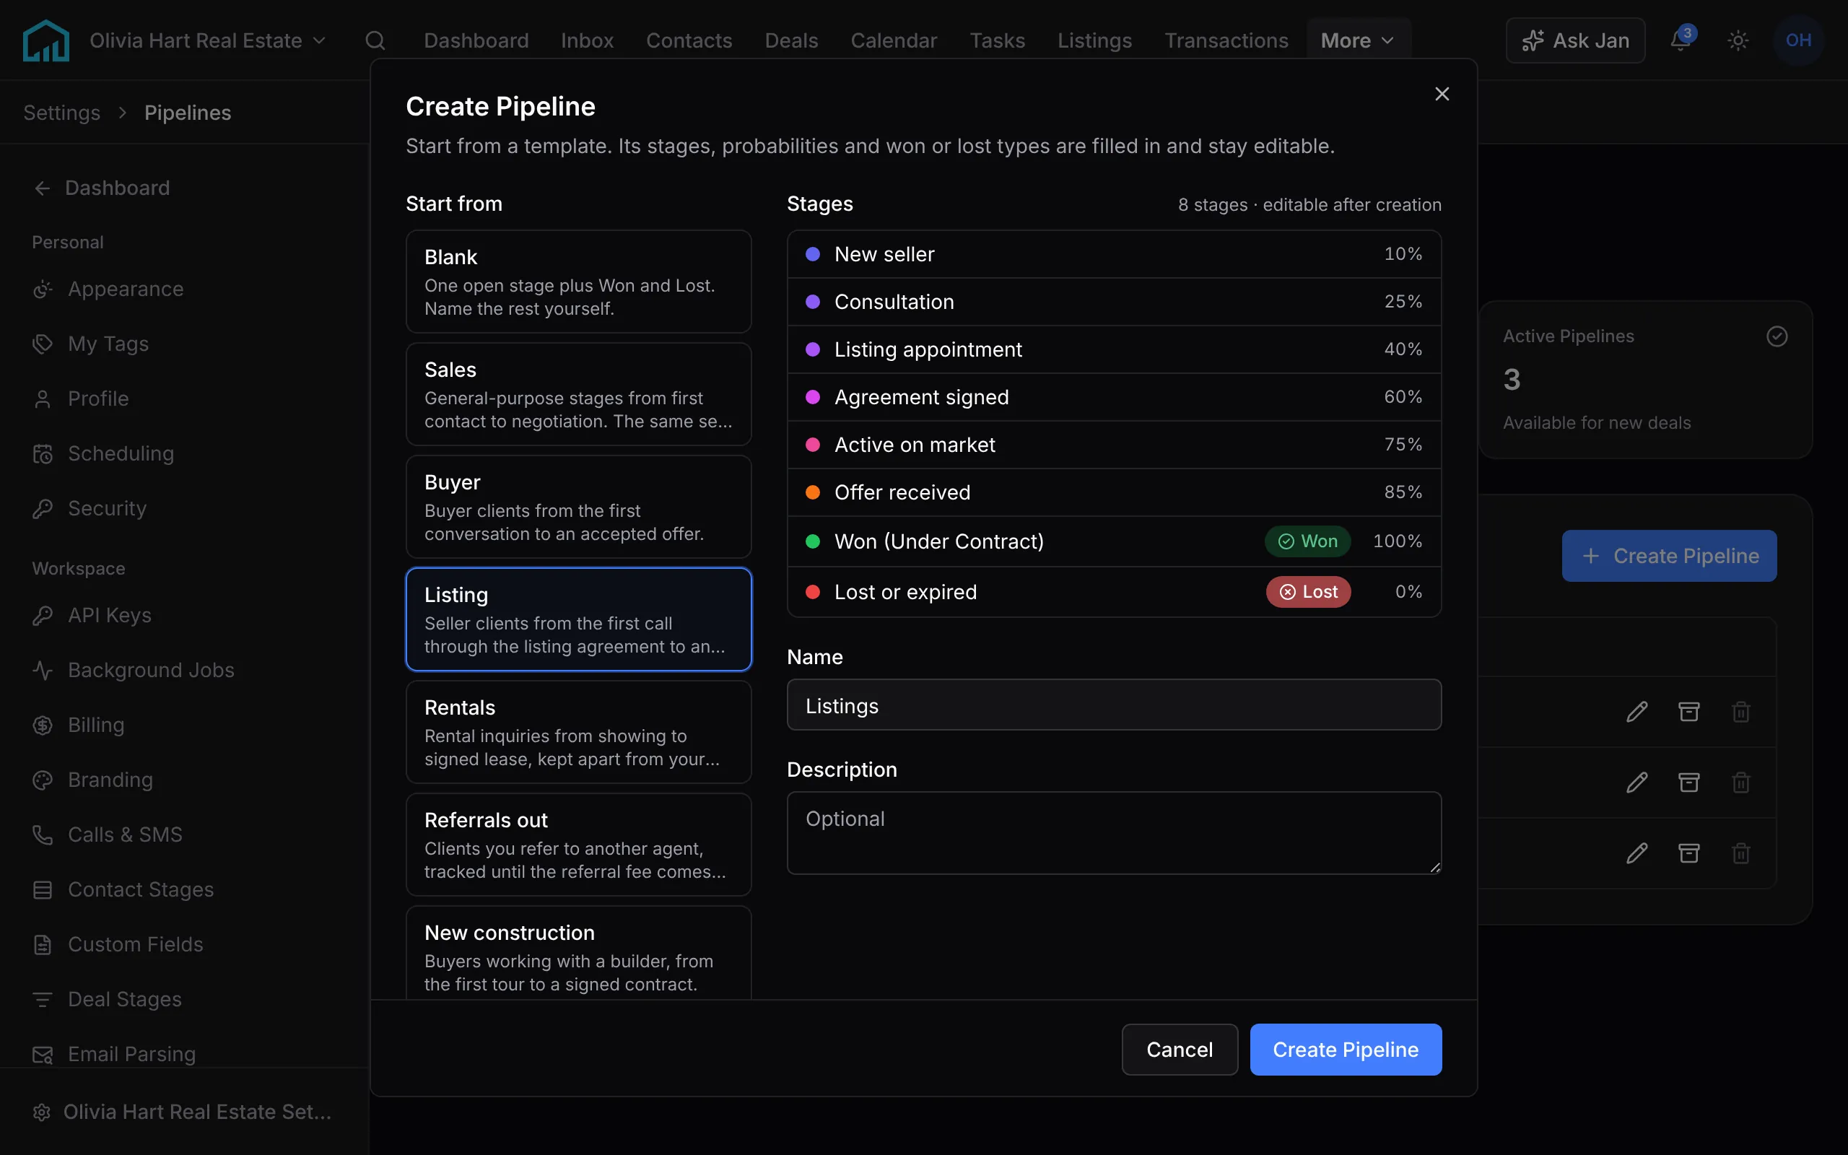Click the Appearance sidebar icon

(x=43, y=289)
